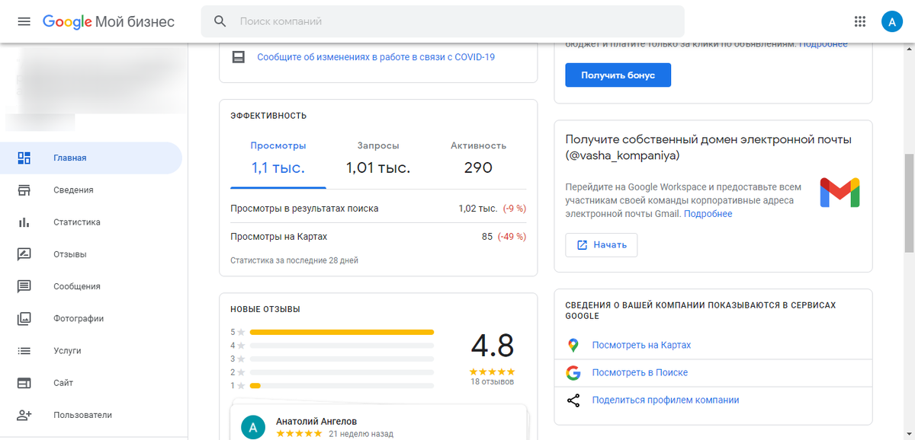Click the 1-star rating bar
This screenshot has width=915, height=440.
(342, 386)
